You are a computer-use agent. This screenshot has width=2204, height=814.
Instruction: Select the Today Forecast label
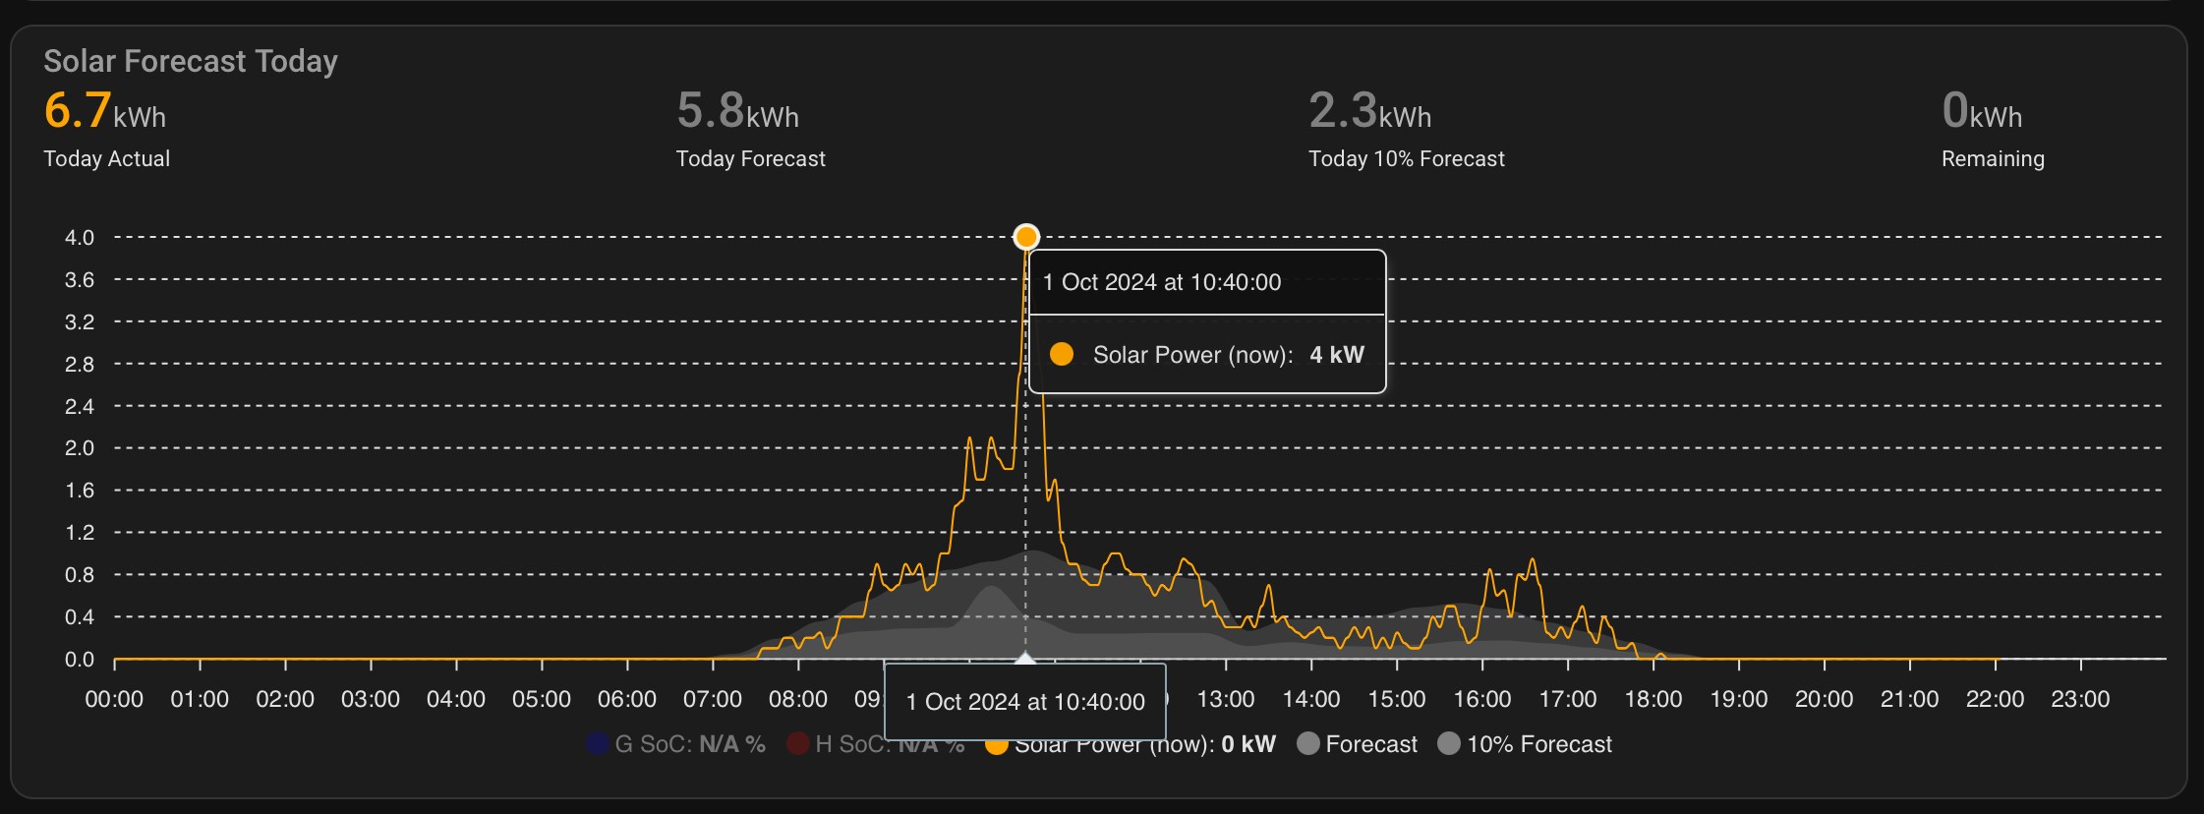(751, 158)
